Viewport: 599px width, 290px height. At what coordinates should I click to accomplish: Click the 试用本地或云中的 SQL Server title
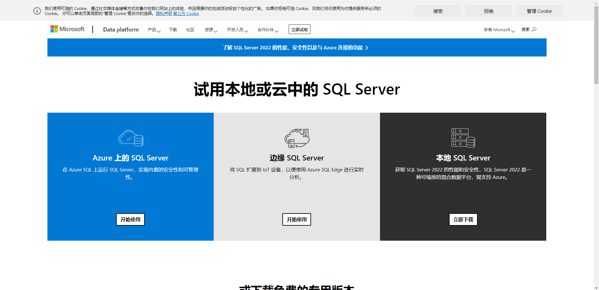coord(297,89)
